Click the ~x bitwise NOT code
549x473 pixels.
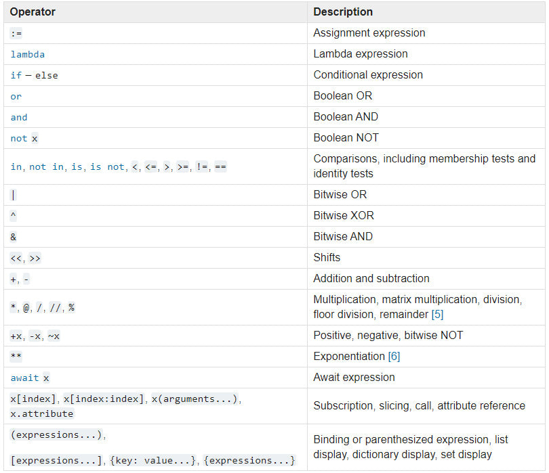pyautogui.click(x=54, y=336)
